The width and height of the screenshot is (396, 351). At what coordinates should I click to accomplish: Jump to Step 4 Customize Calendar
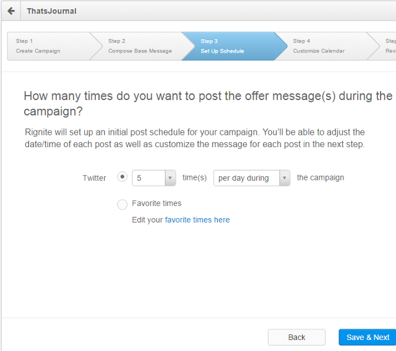pyautogui.click(x=322, y=46)
